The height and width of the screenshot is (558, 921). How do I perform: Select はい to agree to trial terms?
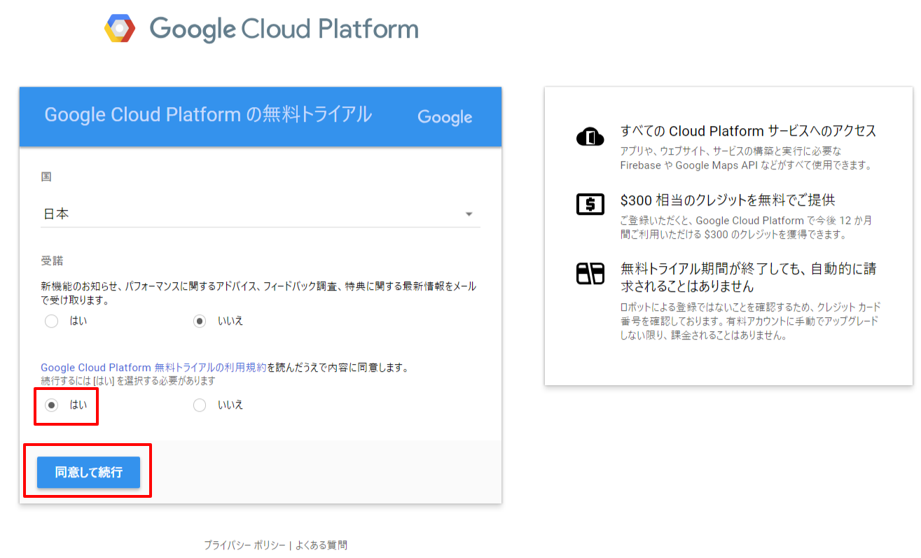(51, 405)
